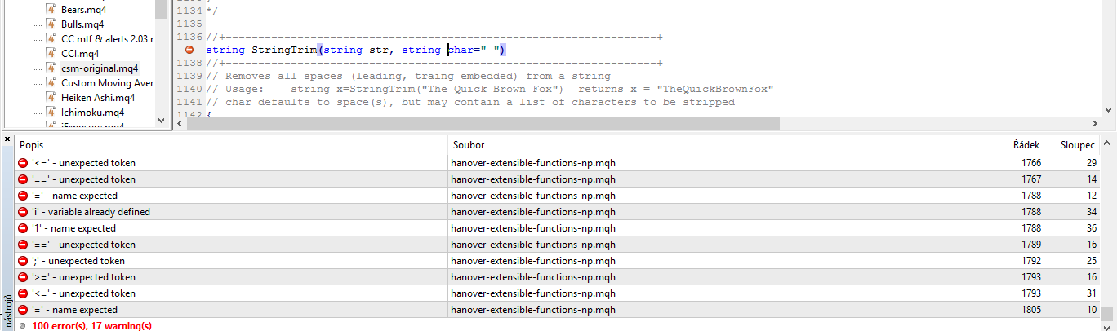This screenshot has width=1117, height=331.
Task: Click the editor's vertical scrollbar down arrow
Action: tap(1110, 110)
